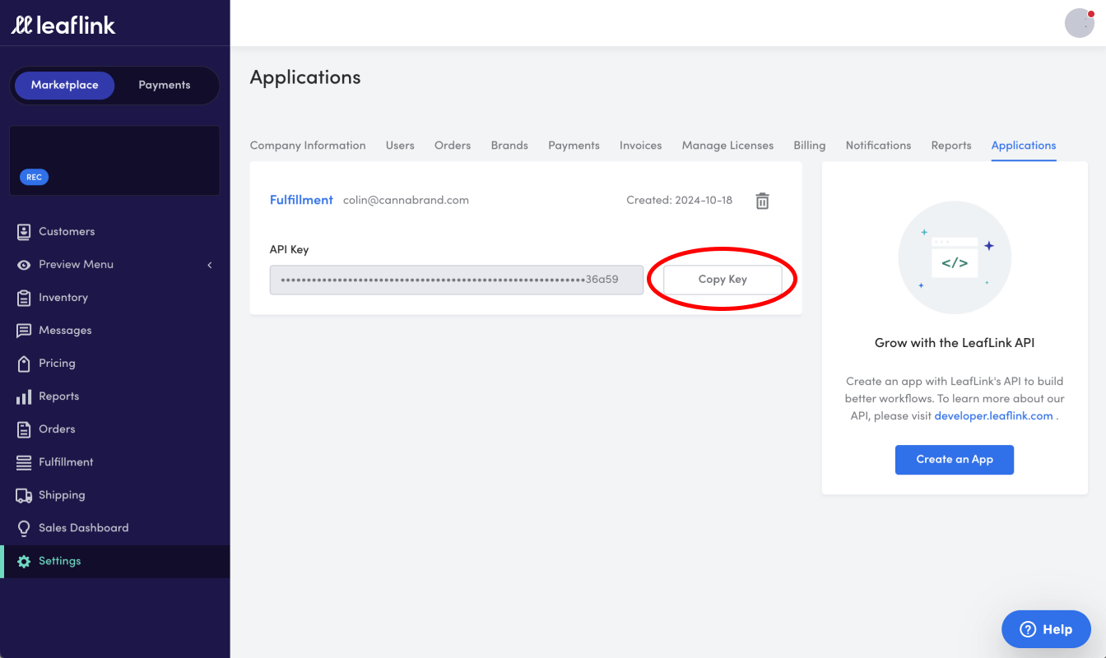Click the Messages chat icon
The width and height of the screenshot is (1106, 658).
[24, 331]
